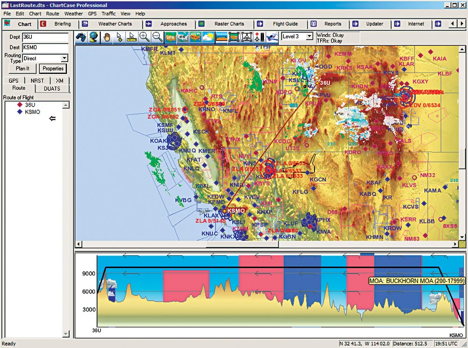The image size is (468, 348).
Task: Open the Route menu
Action: [52, 14]
